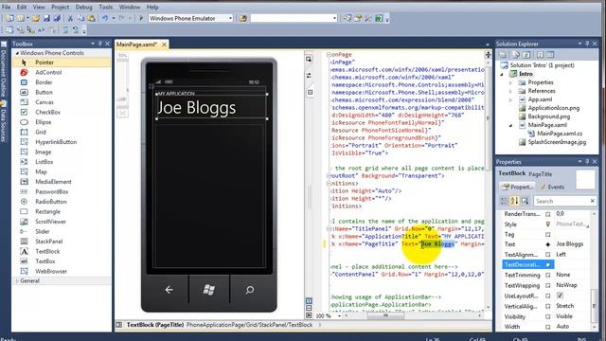Click the Undo toolbar icon
Viewport: 606px width, 341px height.
(x=105, y=18)
